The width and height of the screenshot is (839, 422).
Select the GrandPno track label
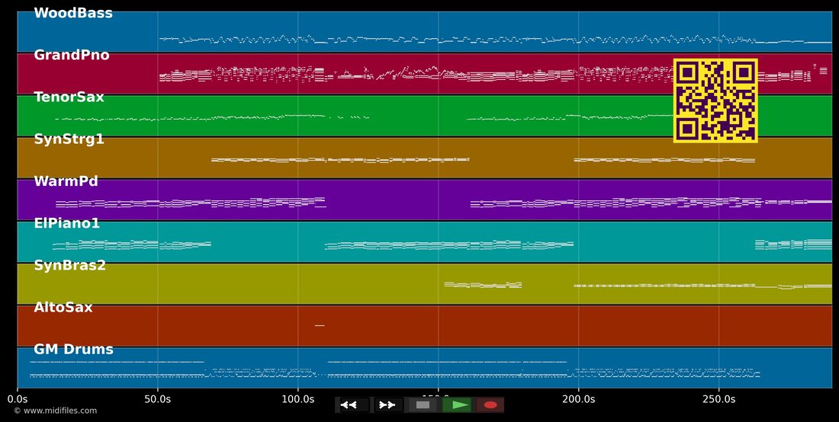click(x=72, y=55)
